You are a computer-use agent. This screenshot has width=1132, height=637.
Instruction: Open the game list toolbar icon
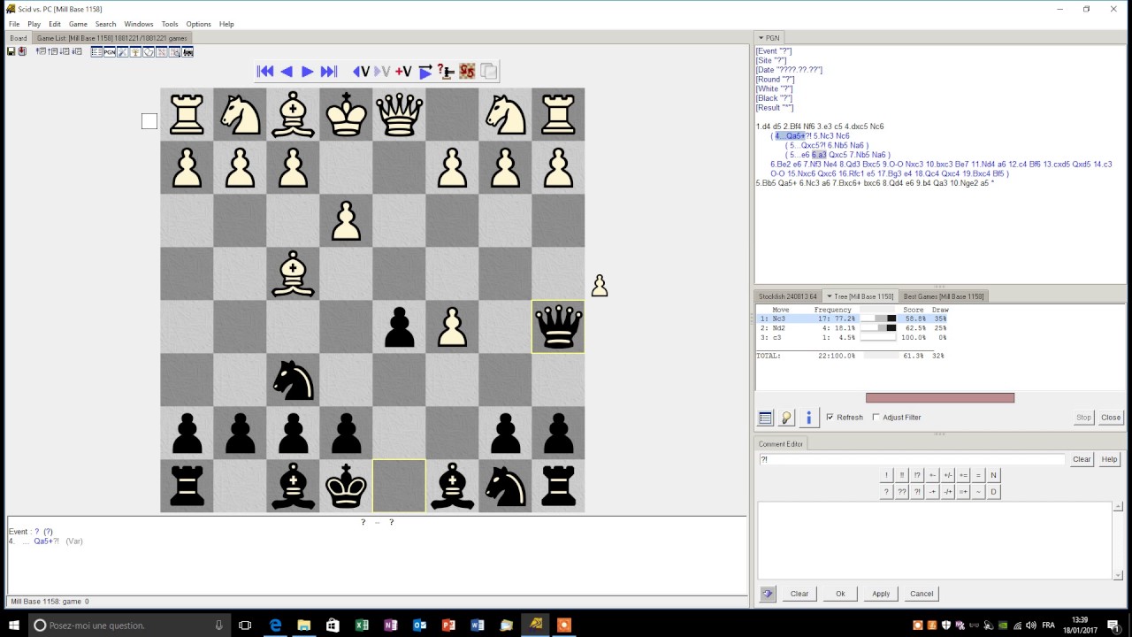pyautogui.click(x=96, y=52)
